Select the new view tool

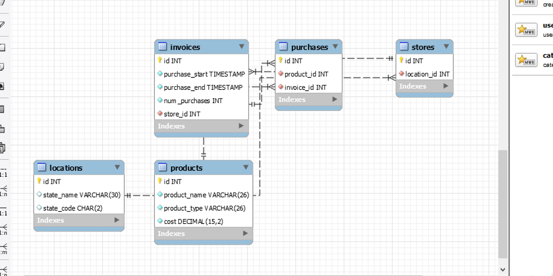(4, 129)
